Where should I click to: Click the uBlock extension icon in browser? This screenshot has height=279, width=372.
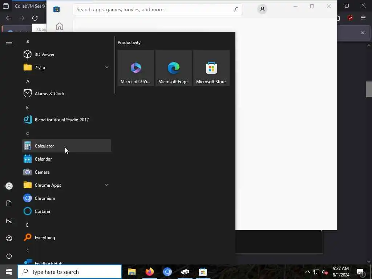tap(350, 18)
